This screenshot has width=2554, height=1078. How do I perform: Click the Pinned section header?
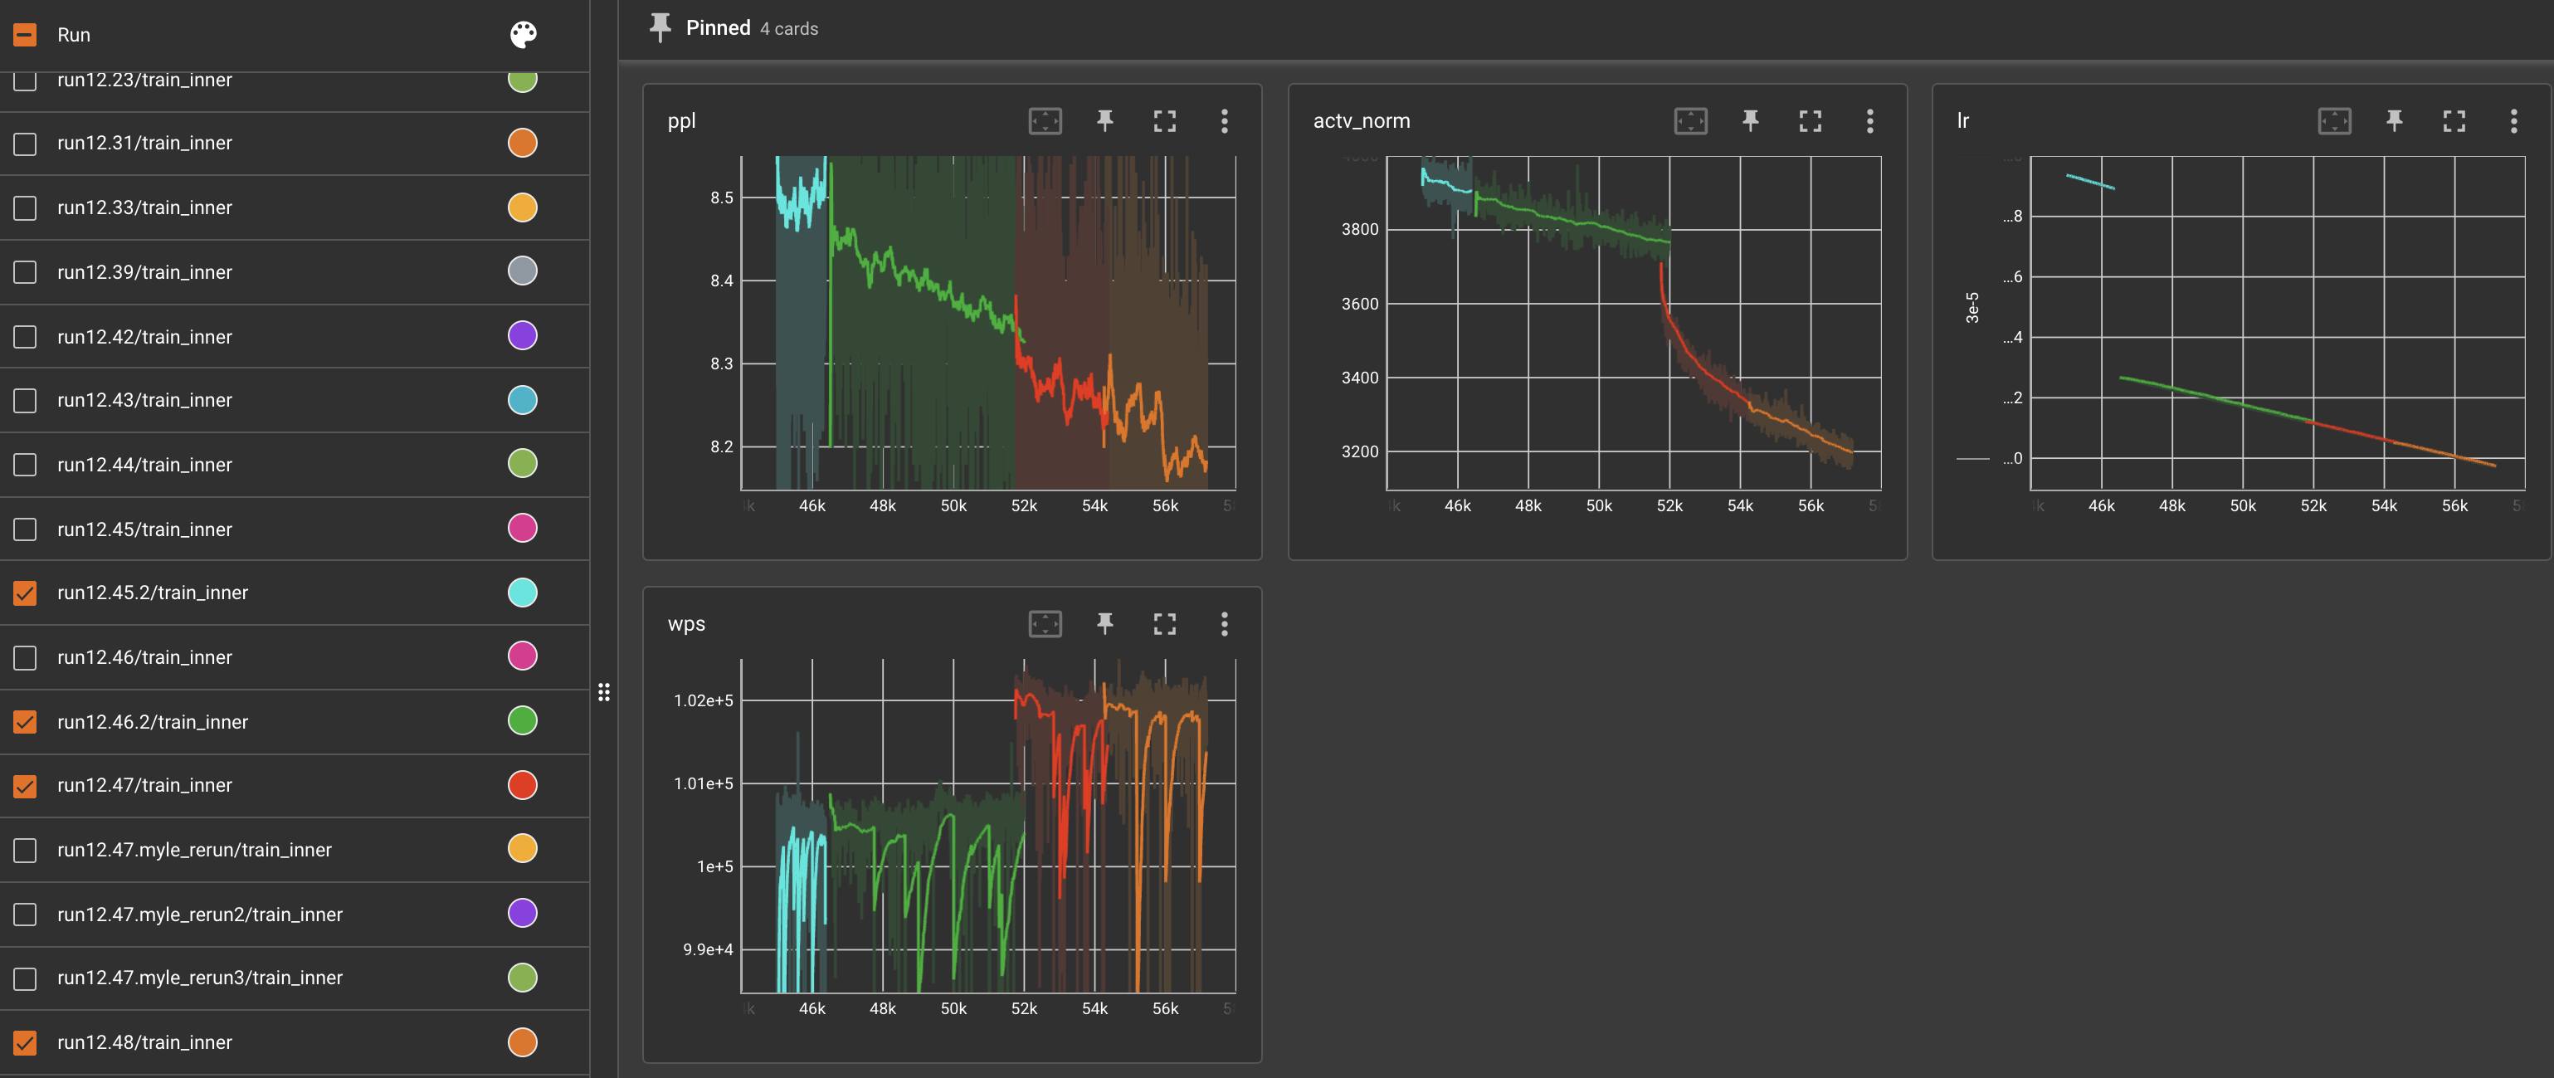[718, 27]
